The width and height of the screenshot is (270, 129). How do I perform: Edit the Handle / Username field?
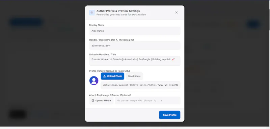[x=135, y=46]
